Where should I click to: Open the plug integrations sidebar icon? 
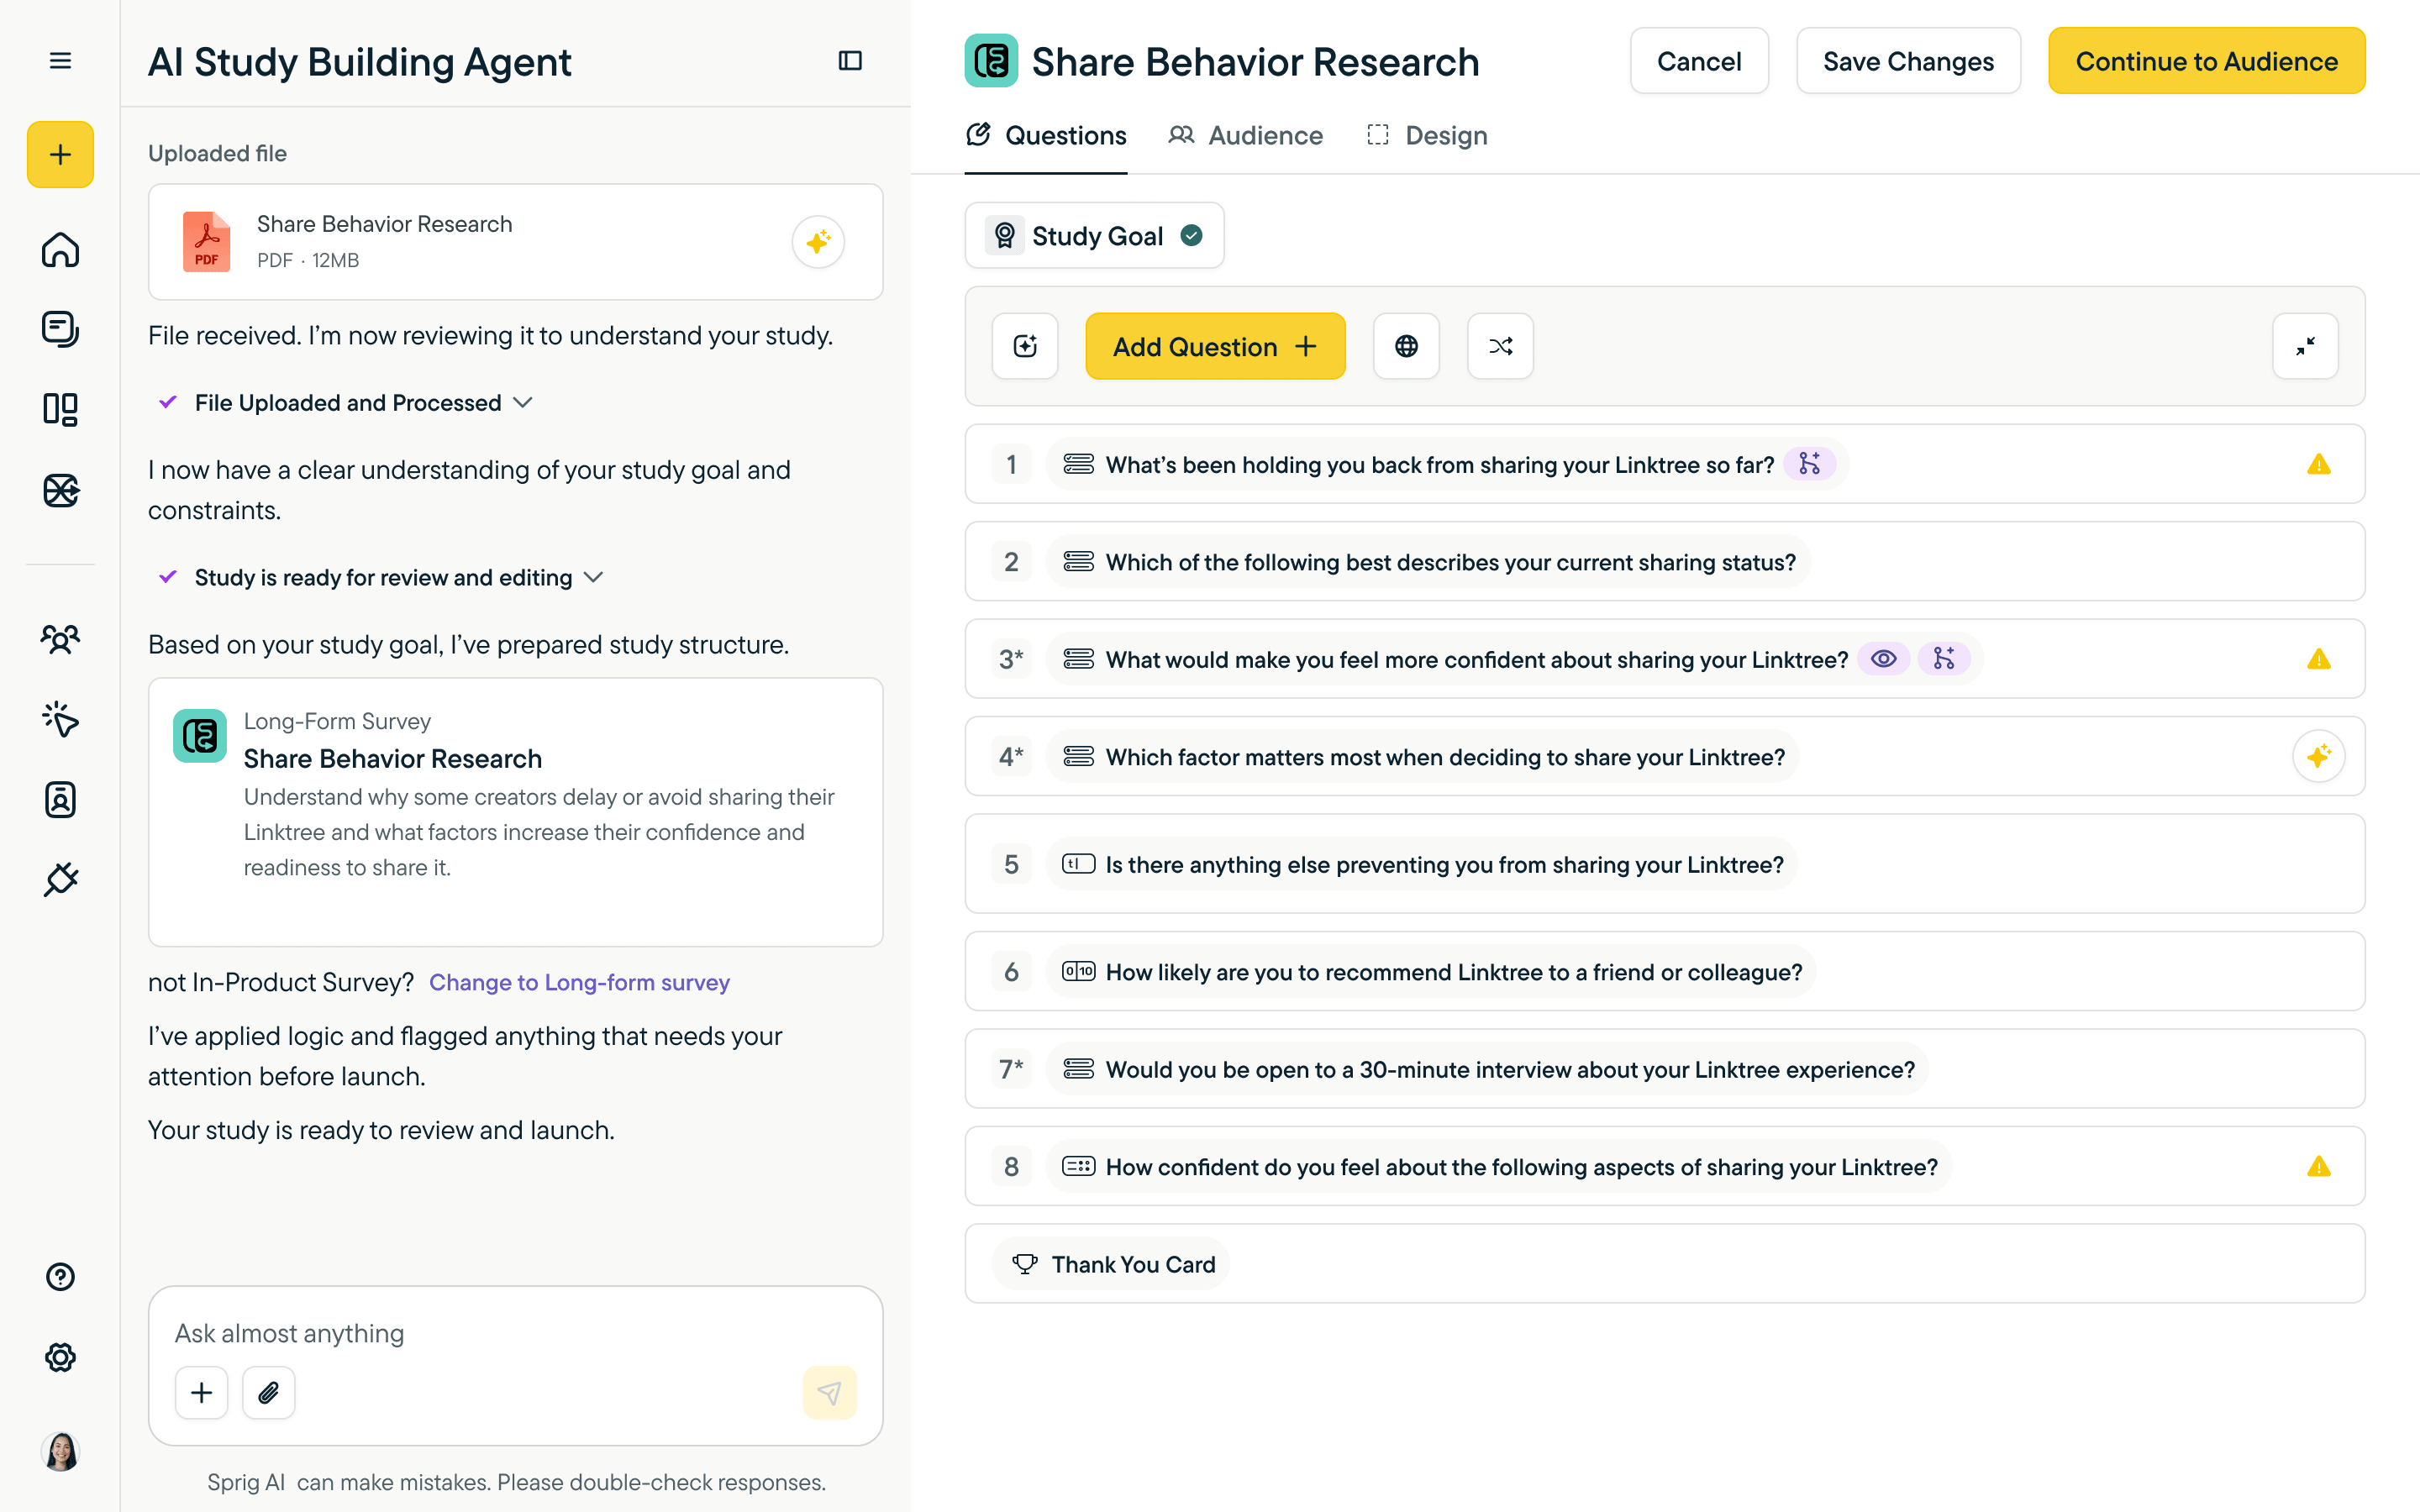[60, 879]
